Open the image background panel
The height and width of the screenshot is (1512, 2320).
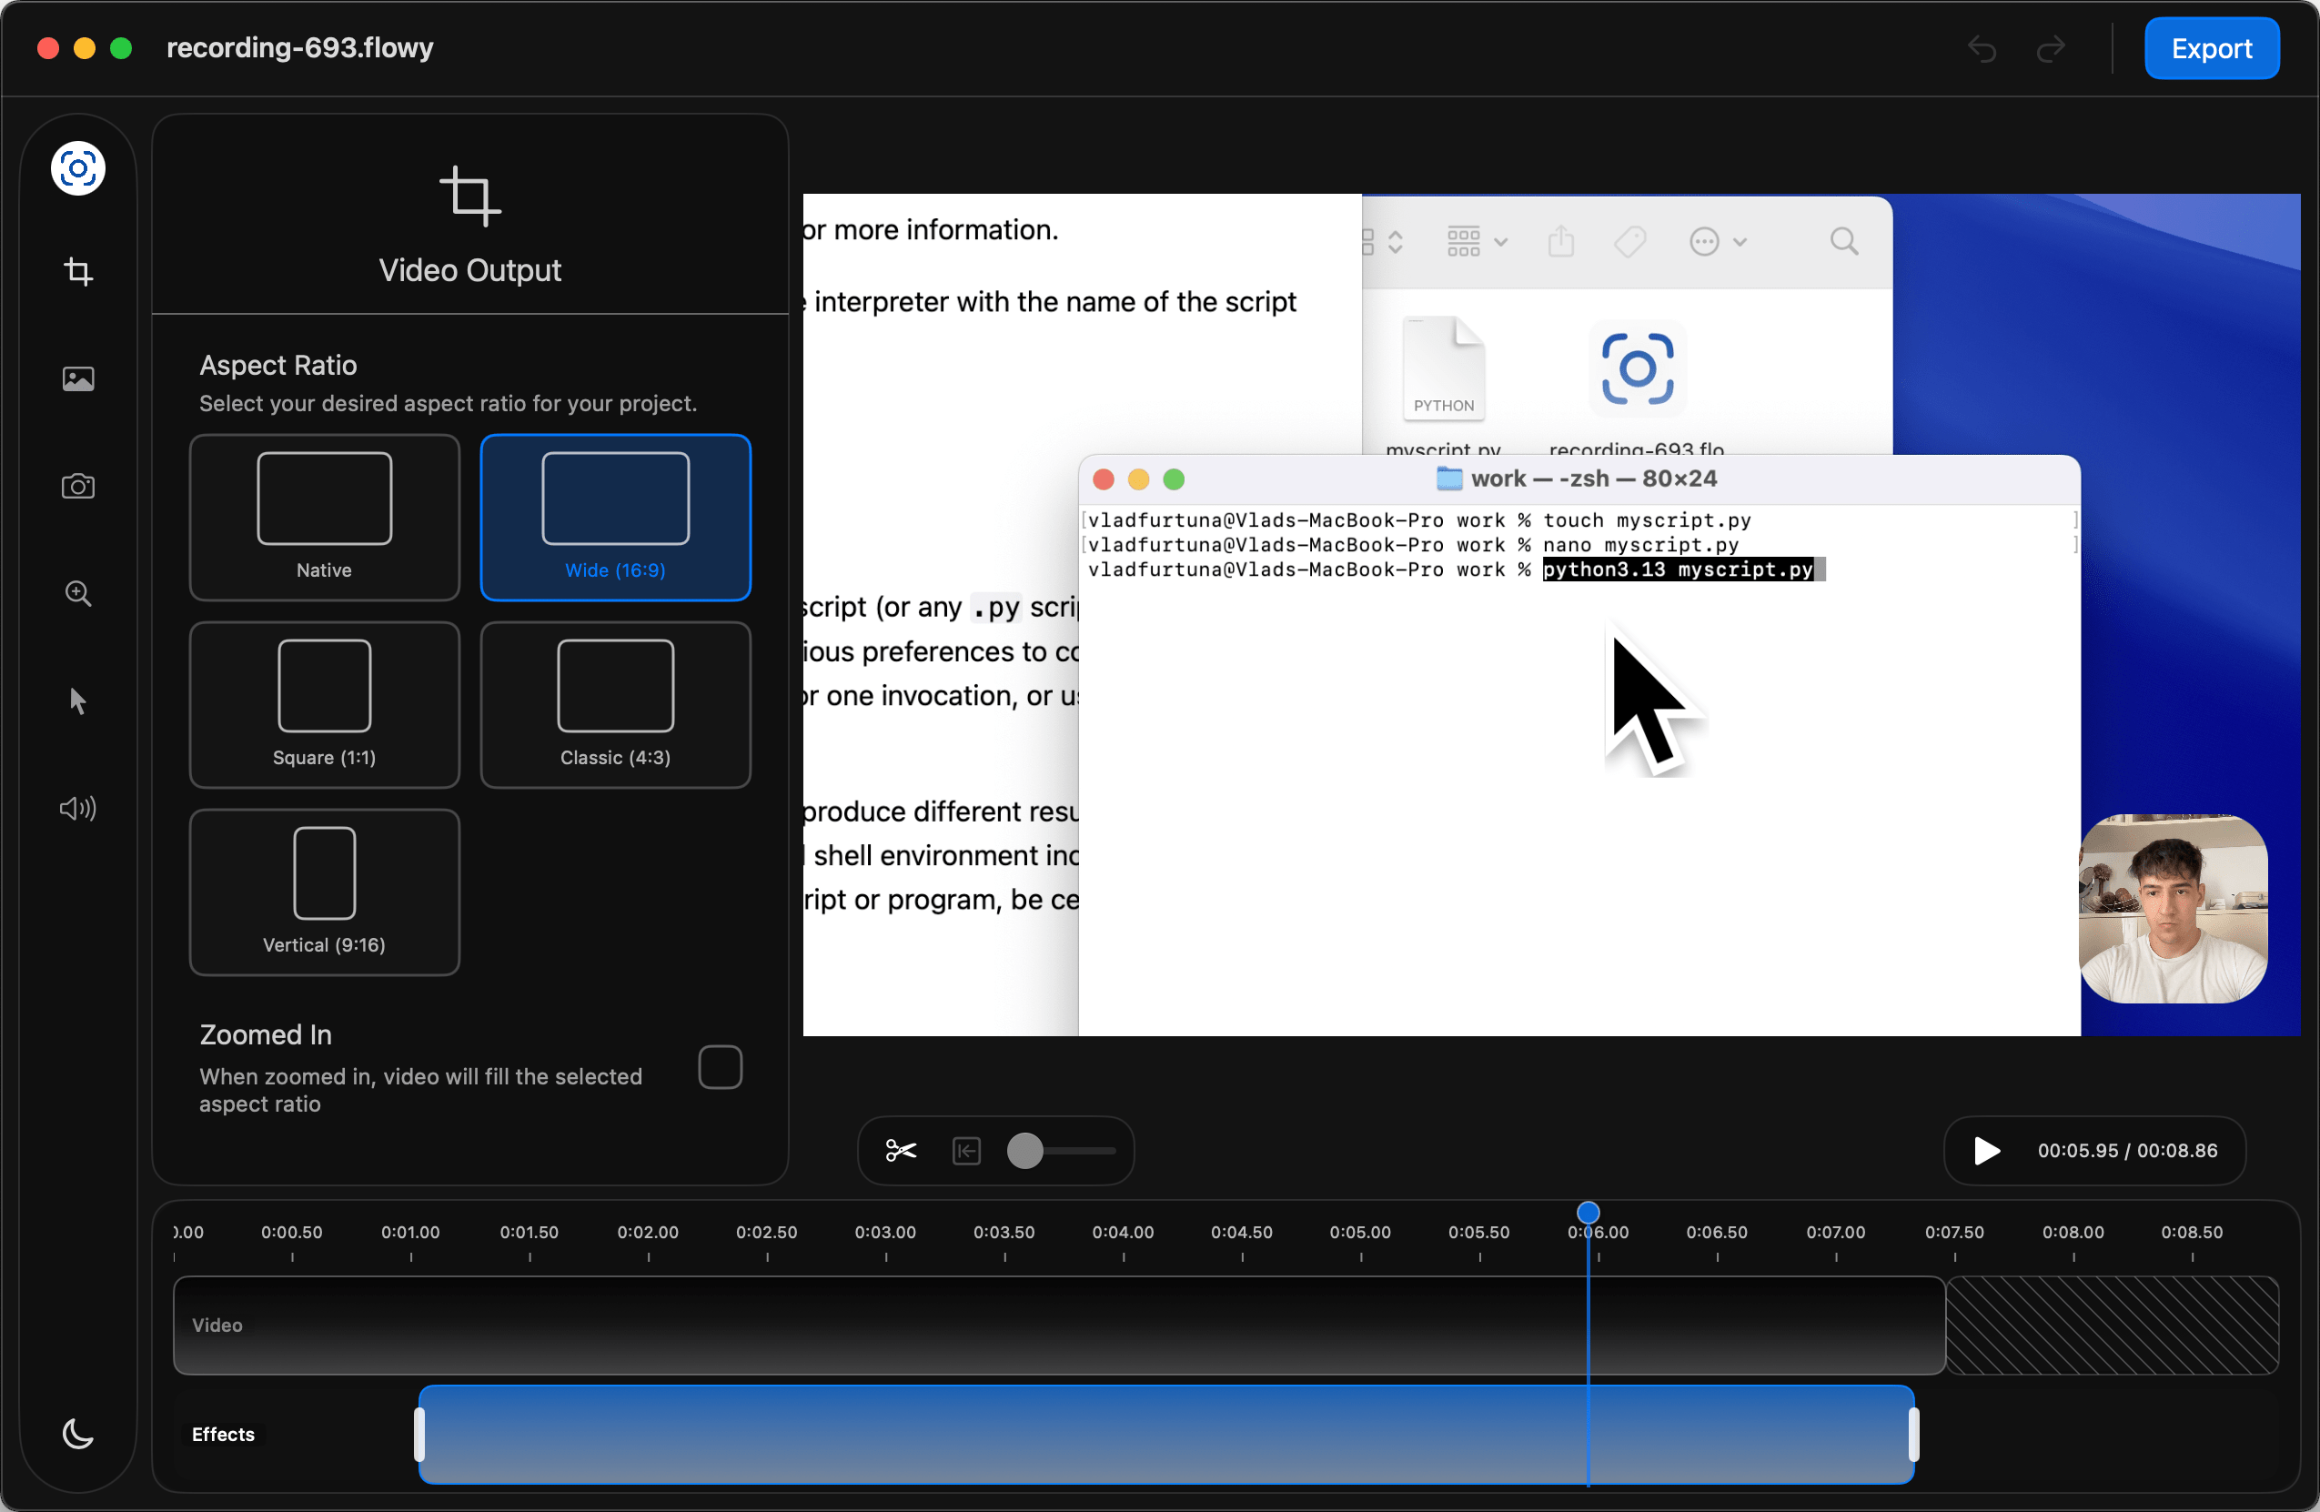(77, 380)
